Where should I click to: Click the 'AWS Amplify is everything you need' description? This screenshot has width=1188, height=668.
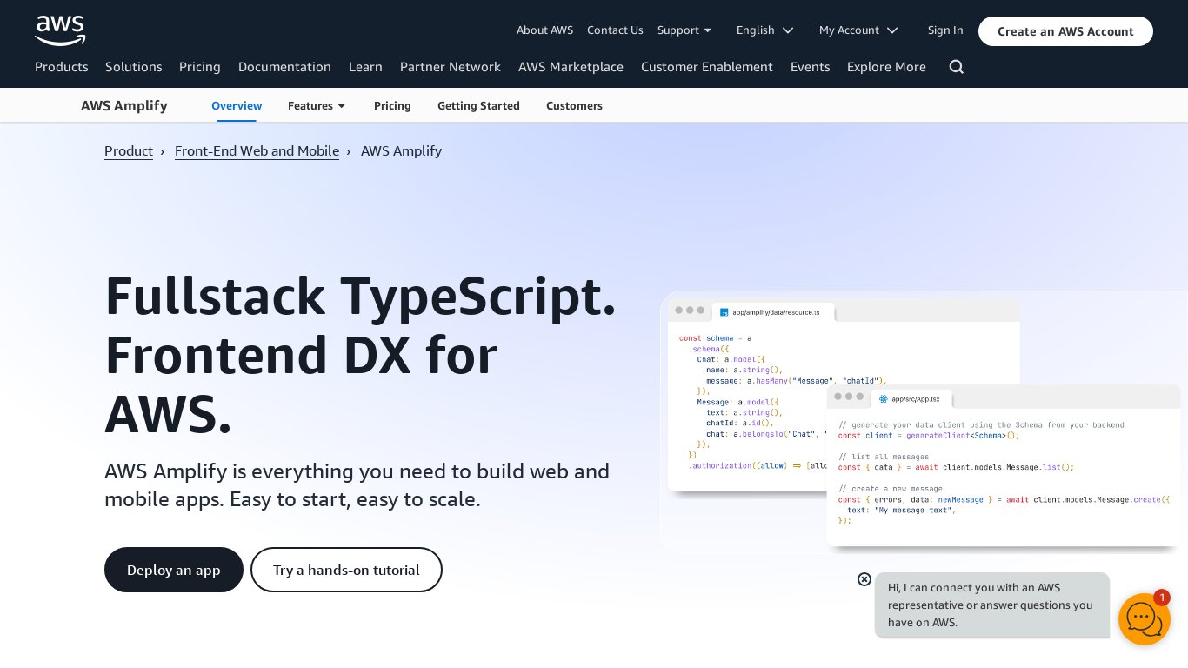(x=357, y=485)
